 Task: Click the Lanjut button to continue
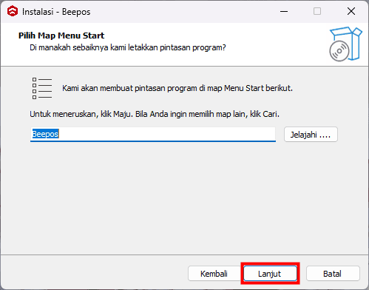point(270,274)
